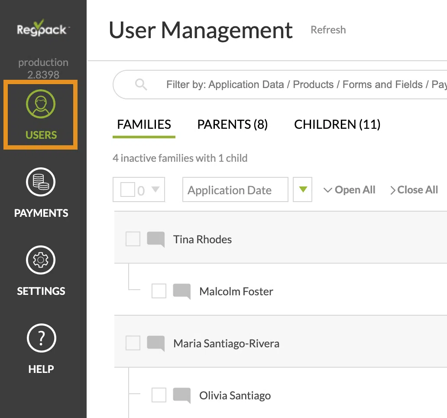Open the Help question mark icon
447x418 pixels.
[41, 338]
